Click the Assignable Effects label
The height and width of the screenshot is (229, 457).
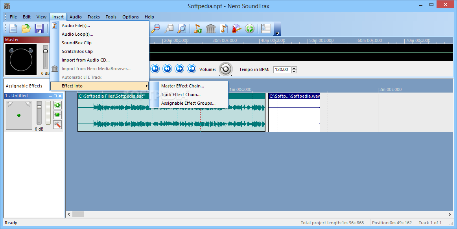pyautogui.click(x=24, y=86)
